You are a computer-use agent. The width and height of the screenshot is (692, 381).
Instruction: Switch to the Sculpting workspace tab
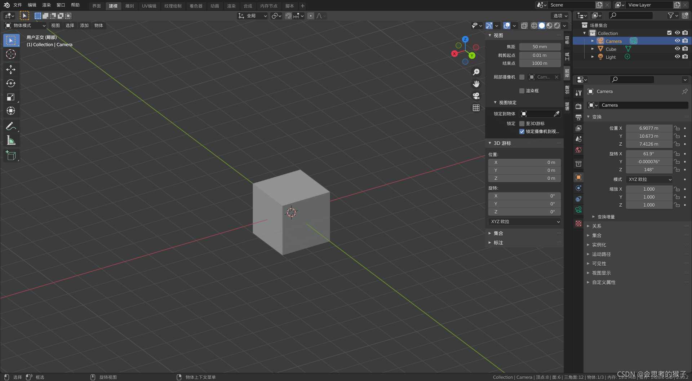(x=130, y=6)
